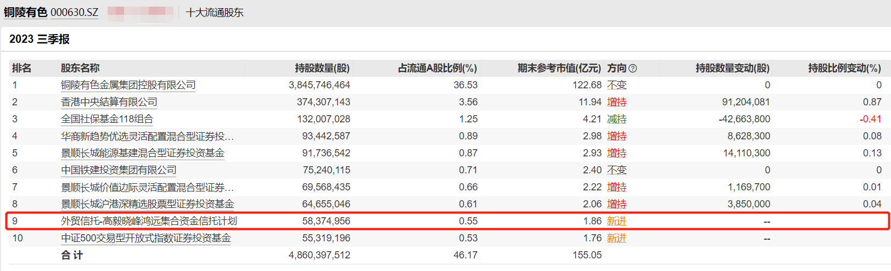This screenshot has height=271, width=891.
Task: Select holdings value 132,007,028
Action: coord(323,119)
